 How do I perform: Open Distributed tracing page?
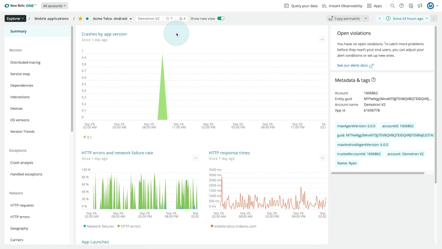(x=25, y=62)
